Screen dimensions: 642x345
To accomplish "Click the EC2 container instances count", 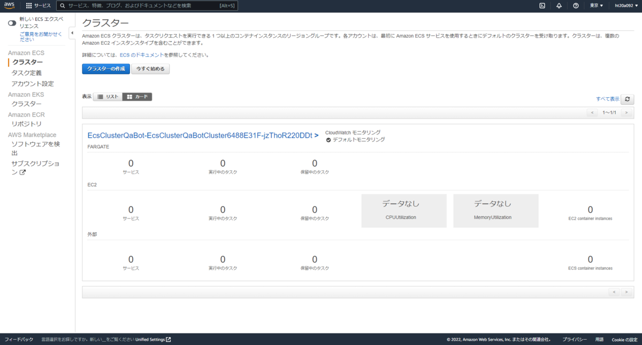I will (590, 210).
